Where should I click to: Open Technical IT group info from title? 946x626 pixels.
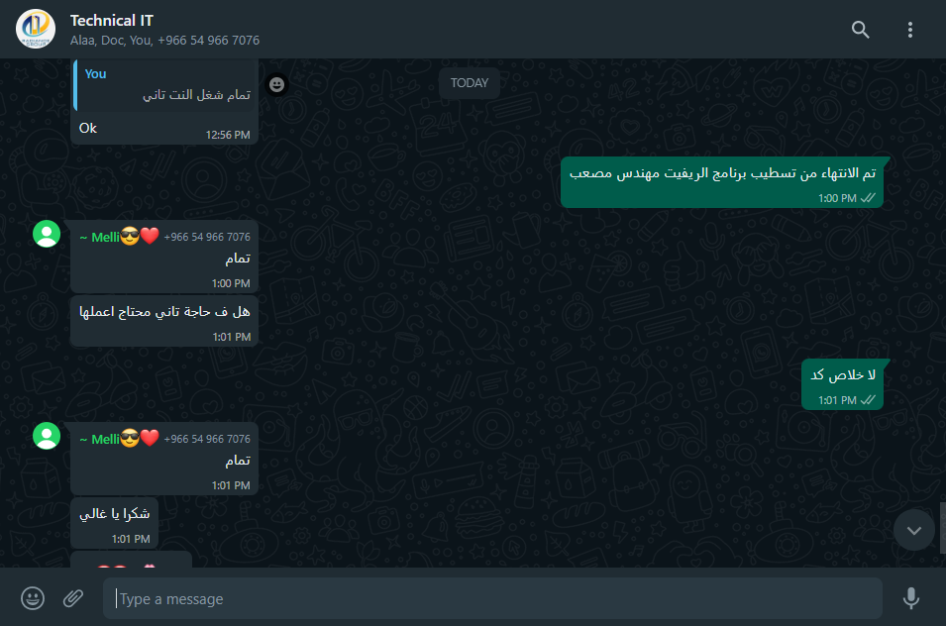[112, 21]
